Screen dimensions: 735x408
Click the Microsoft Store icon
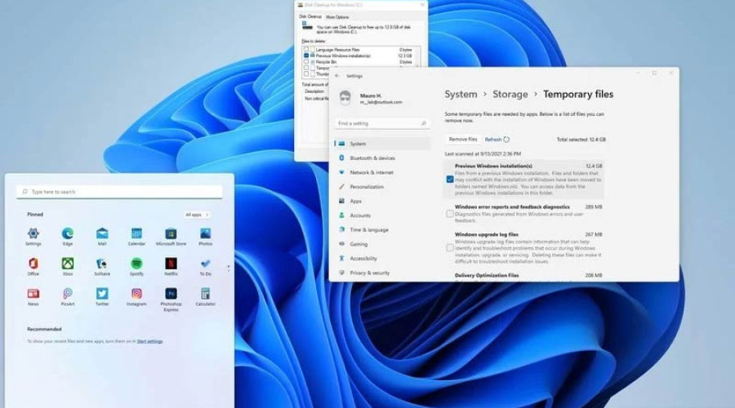[171, 233]
